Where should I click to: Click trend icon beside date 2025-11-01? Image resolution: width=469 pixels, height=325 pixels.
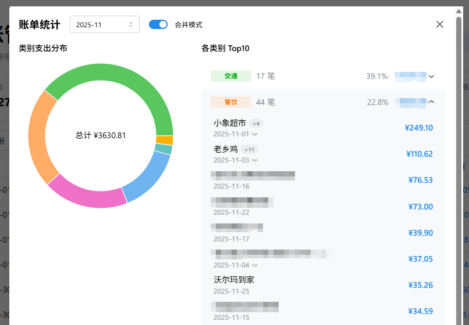(x=254, y=134)
